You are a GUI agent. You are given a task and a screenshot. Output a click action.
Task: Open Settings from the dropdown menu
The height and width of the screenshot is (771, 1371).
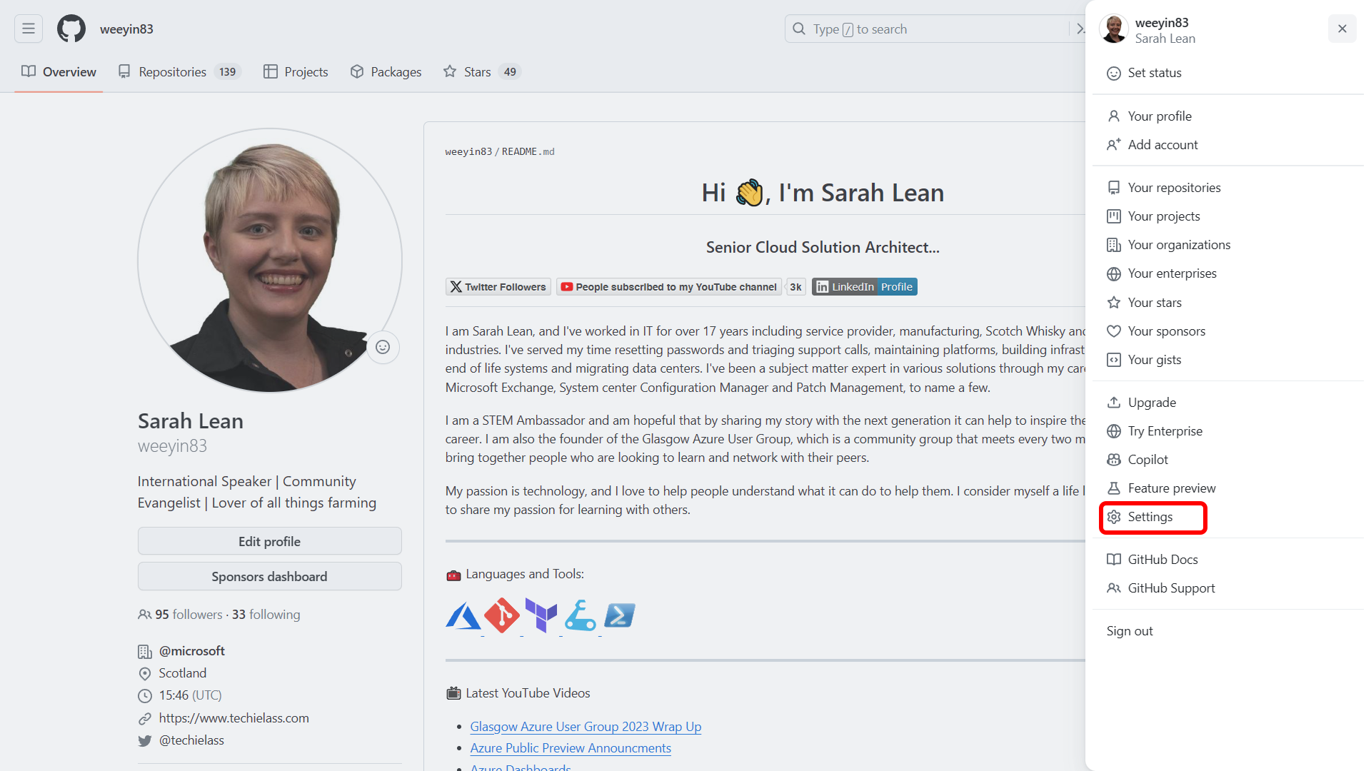point(1150,516)
